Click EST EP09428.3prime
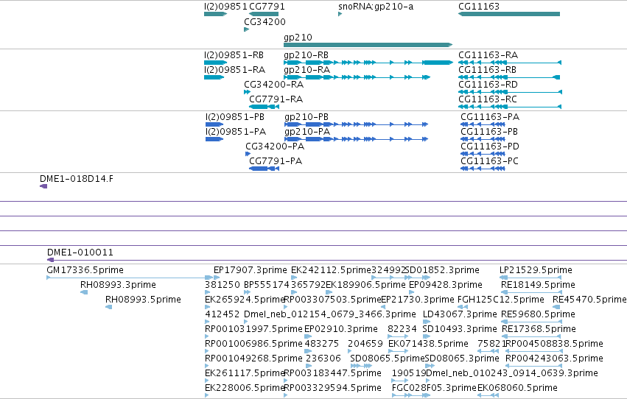627x399 pixels. [x=446, y=285]
